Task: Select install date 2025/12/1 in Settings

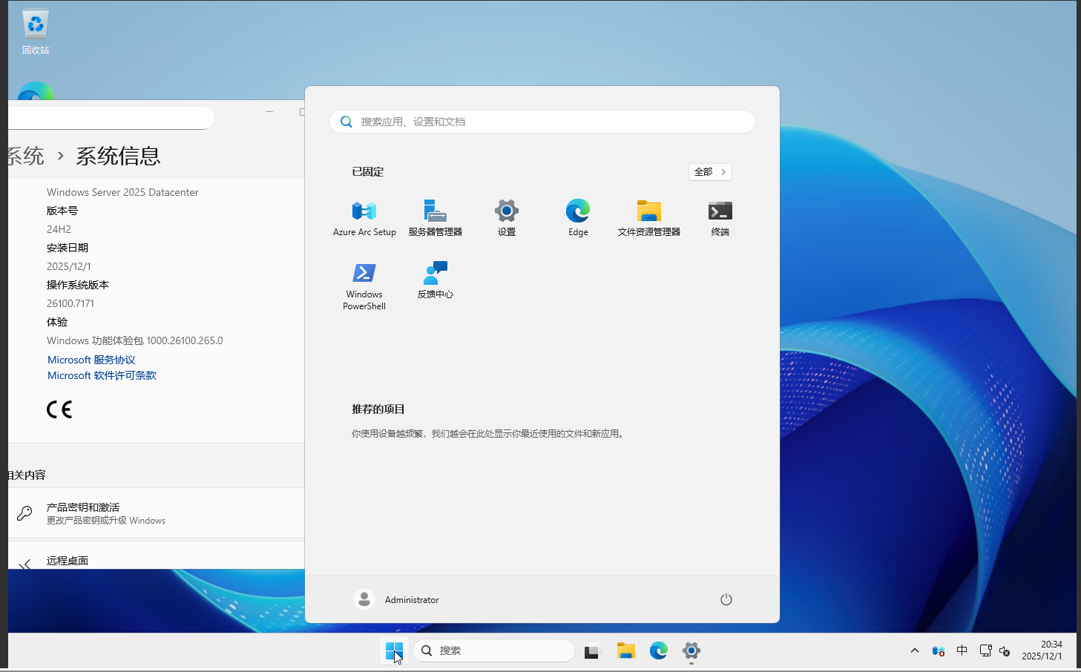Action: [x=69, y=266]
